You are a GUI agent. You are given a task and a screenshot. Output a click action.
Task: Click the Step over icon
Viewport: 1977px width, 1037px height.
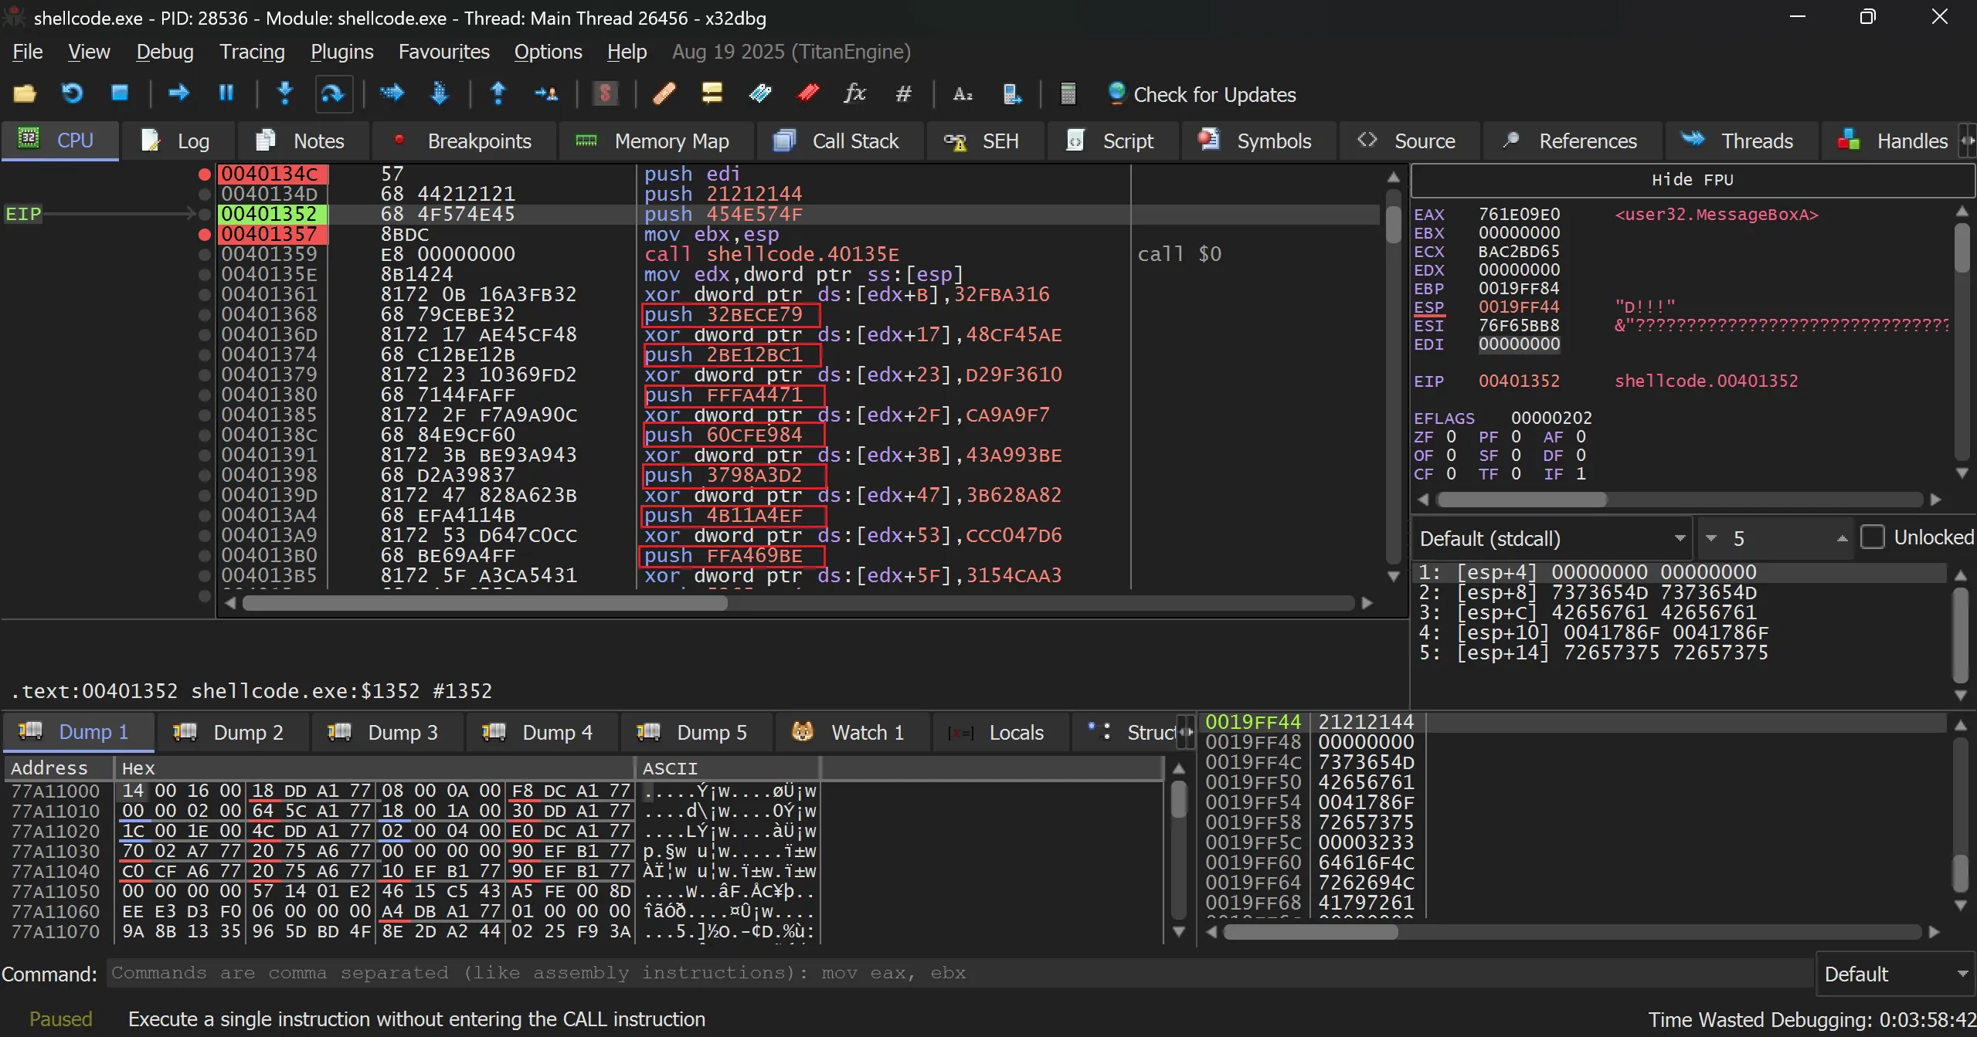(x=333, y=94)
